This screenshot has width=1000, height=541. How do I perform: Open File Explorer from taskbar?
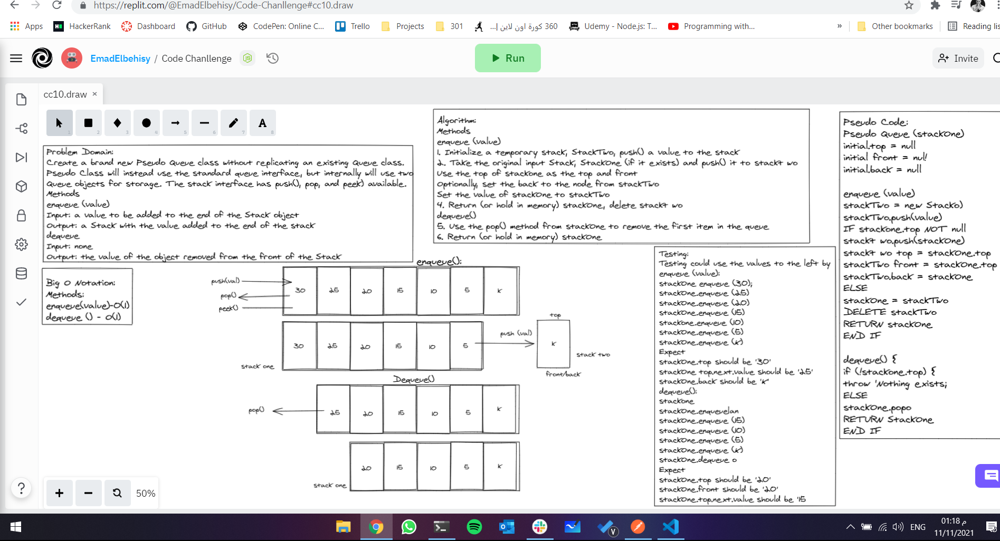(x=343, y=527)
